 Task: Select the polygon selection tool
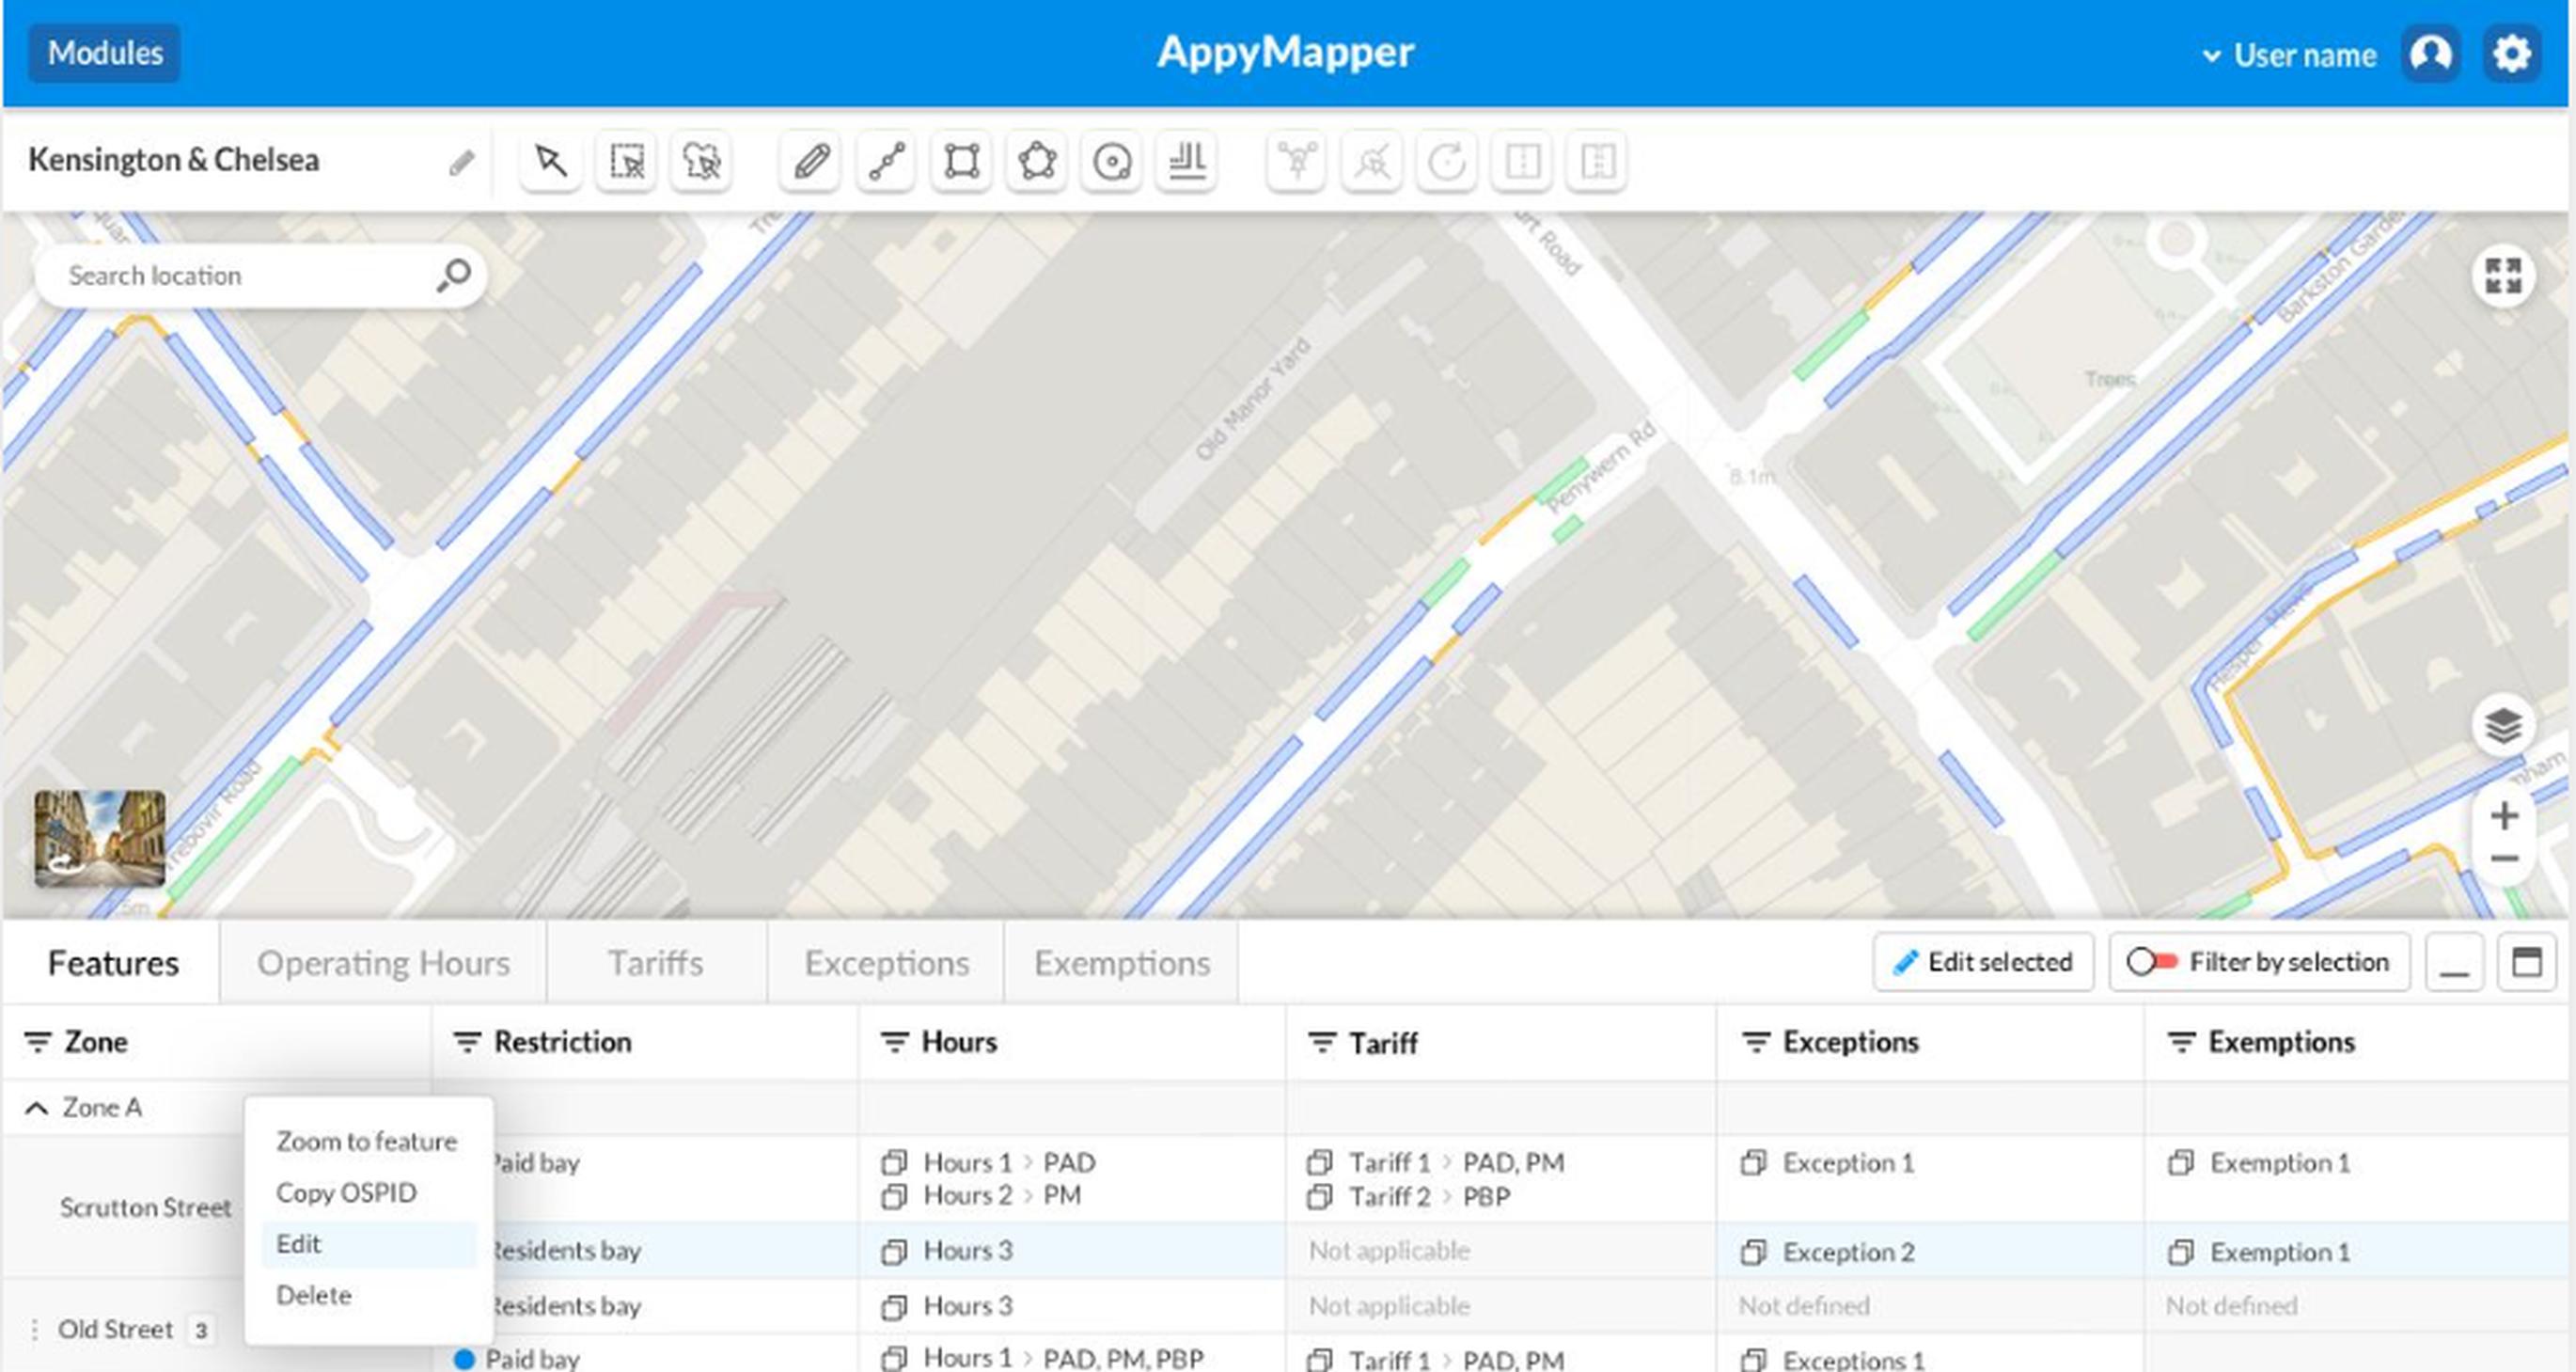pyautogui.click(x=701, y=160)
